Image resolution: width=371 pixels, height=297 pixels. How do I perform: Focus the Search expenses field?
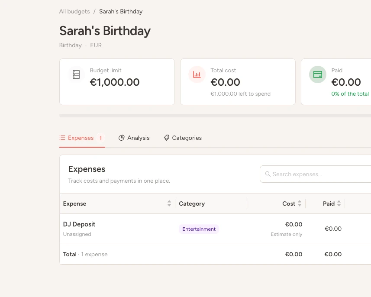tap(316, 174)
